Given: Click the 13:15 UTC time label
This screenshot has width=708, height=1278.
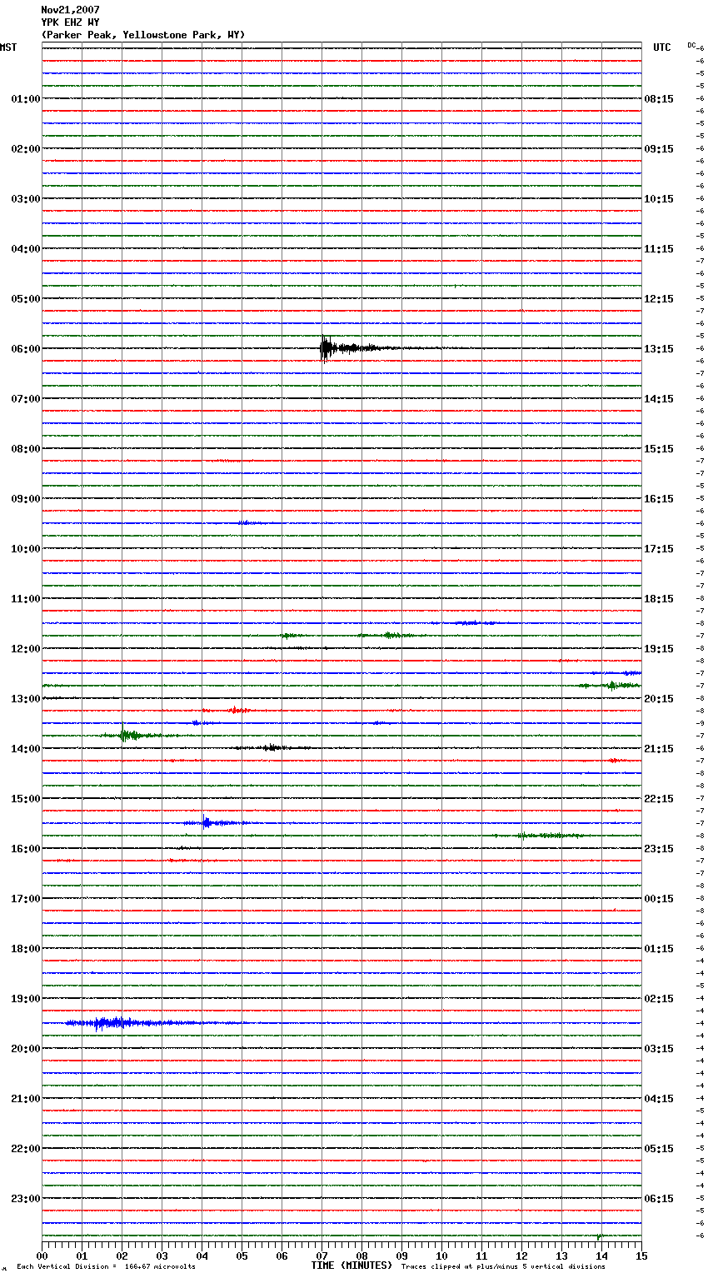Looking at the screenshot, I should pyautogui.click(x=659, y=349).
